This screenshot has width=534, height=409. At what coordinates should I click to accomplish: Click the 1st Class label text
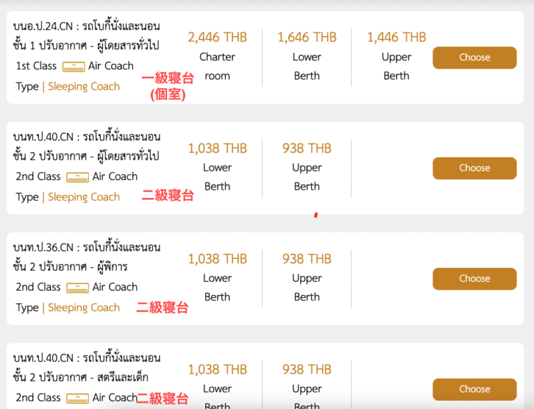[36, 66]
